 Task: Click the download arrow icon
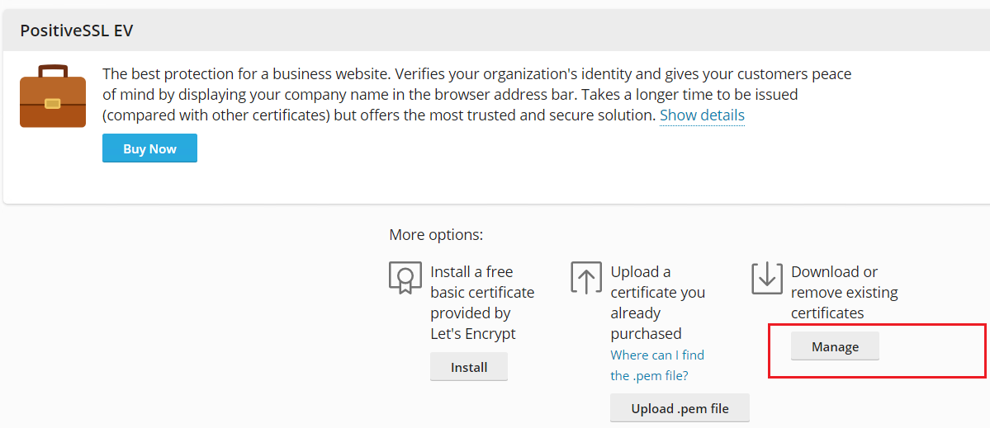pyautogui.click(x=766, y=278)
